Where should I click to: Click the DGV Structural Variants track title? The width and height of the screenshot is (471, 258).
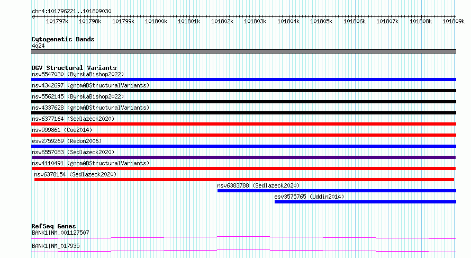point(74,68)
